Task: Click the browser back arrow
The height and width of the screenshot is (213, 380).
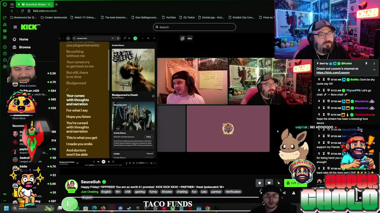Action: [12, 11]
